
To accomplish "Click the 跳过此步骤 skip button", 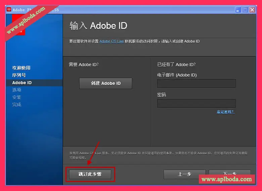I will pos(90,175).
